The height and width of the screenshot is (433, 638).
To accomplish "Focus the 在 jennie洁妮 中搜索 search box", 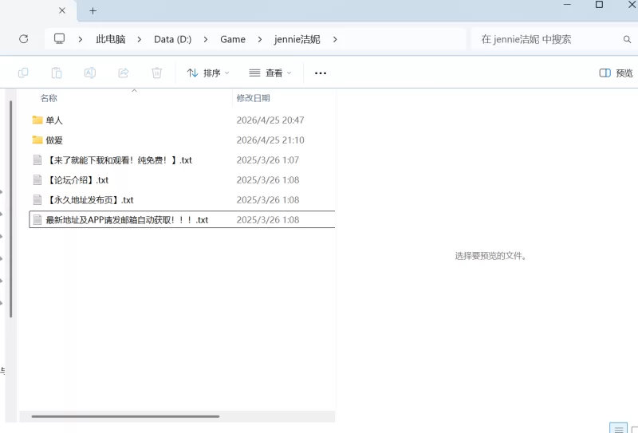I will [x=545, y=40].
